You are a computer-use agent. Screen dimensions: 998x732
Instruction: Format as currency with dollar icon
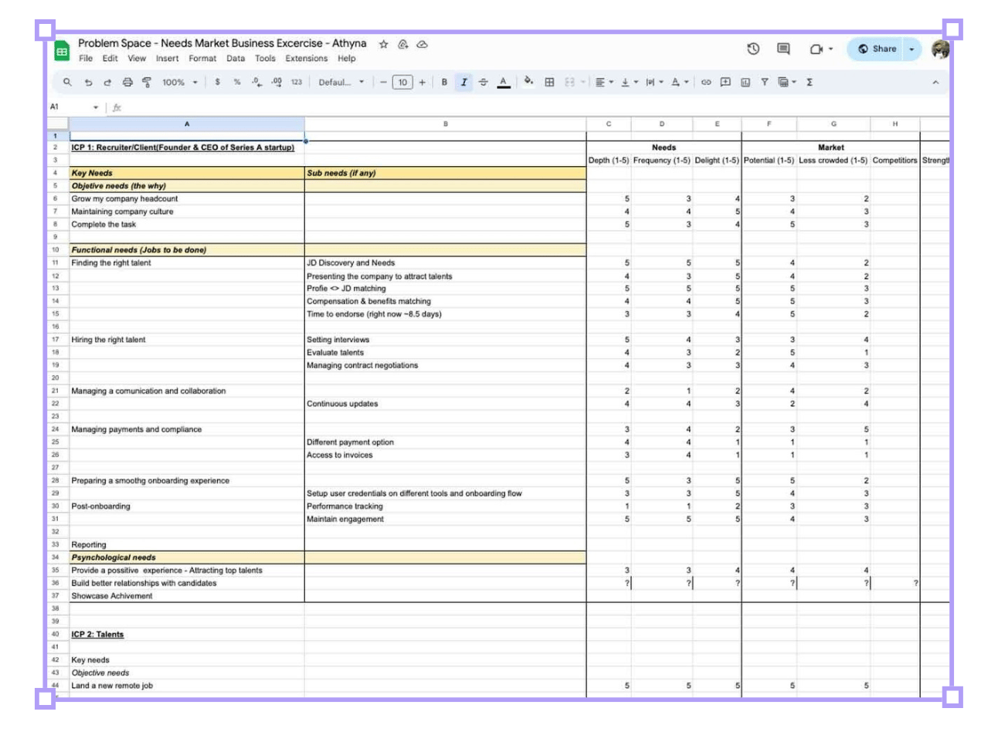click(218, 82)
